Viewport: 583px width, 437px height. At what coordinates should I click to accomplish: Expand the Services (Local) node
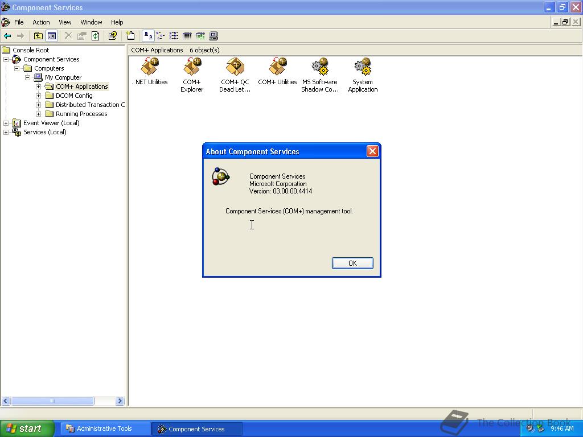pos(6,132)
